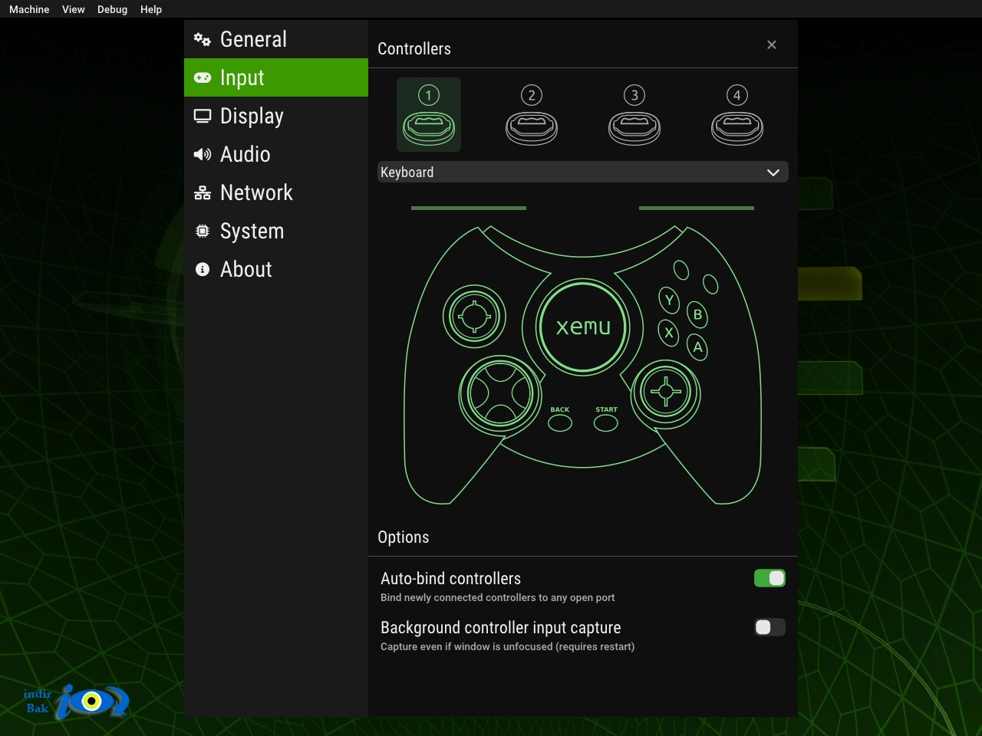Select controller port 1

click(429, 114)
